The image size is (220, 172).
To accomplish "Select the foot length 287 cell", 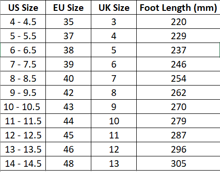I will 178,135.
